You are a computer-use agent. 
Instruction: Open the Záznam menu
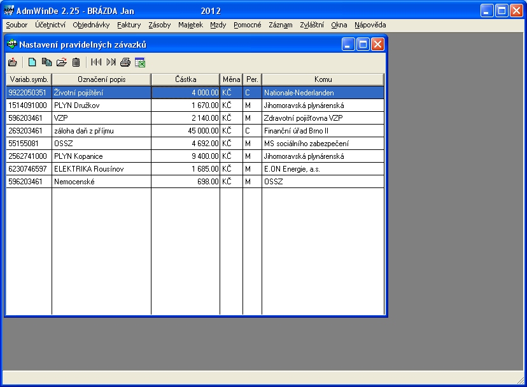[x=280, y=25]
